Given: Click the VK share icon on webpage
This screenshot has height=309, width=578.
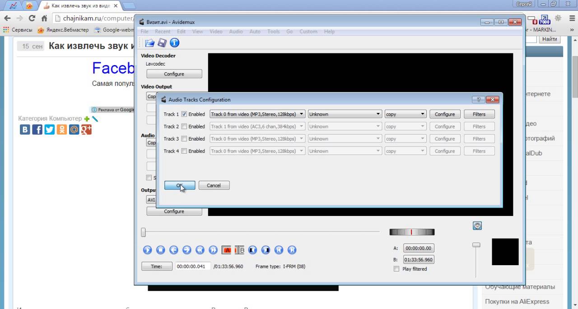Looking at the screenshot, I should [25, 130].
